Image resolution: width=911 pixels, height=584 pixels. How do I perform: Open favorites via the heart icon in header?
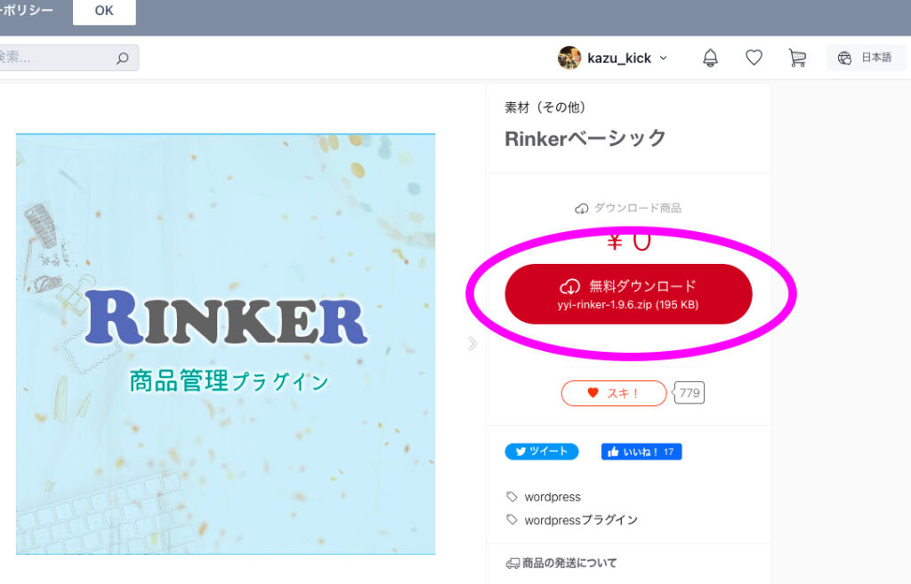click(754, 58)
